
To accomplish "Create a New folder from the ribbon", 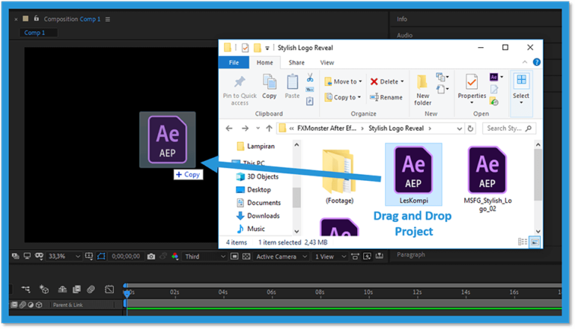I will 422,90.
